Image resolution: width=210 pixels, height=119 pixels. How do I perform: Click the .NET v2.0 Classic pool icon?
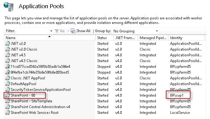[x=8, y=49]
